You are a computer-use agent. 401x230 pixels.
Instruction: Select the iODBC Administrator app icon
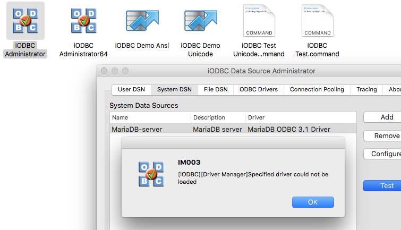(x=25, y=21)
